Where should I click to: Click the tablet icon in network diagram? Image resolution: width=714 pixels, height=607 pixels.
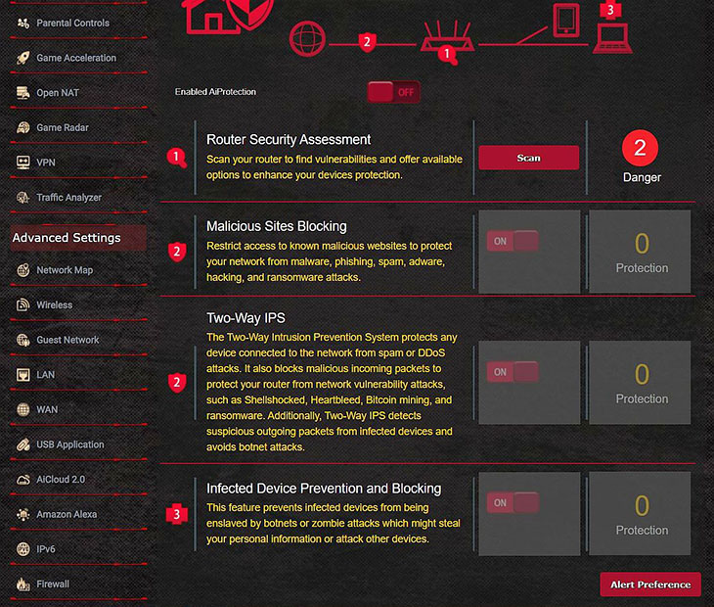[x=566, y=20]
